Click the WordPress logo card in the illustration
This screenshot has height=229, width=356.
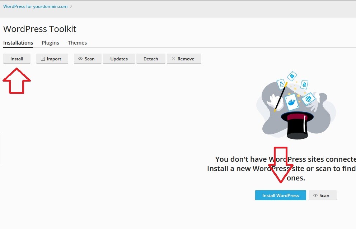pyautogui.click(x=308, y=98)
